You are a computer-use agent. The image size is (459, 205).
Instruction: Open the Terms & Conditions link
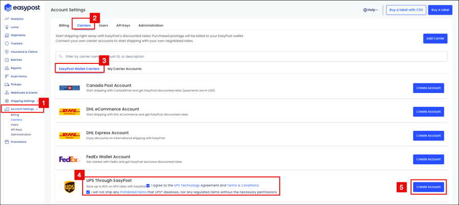tap(243, 186)
